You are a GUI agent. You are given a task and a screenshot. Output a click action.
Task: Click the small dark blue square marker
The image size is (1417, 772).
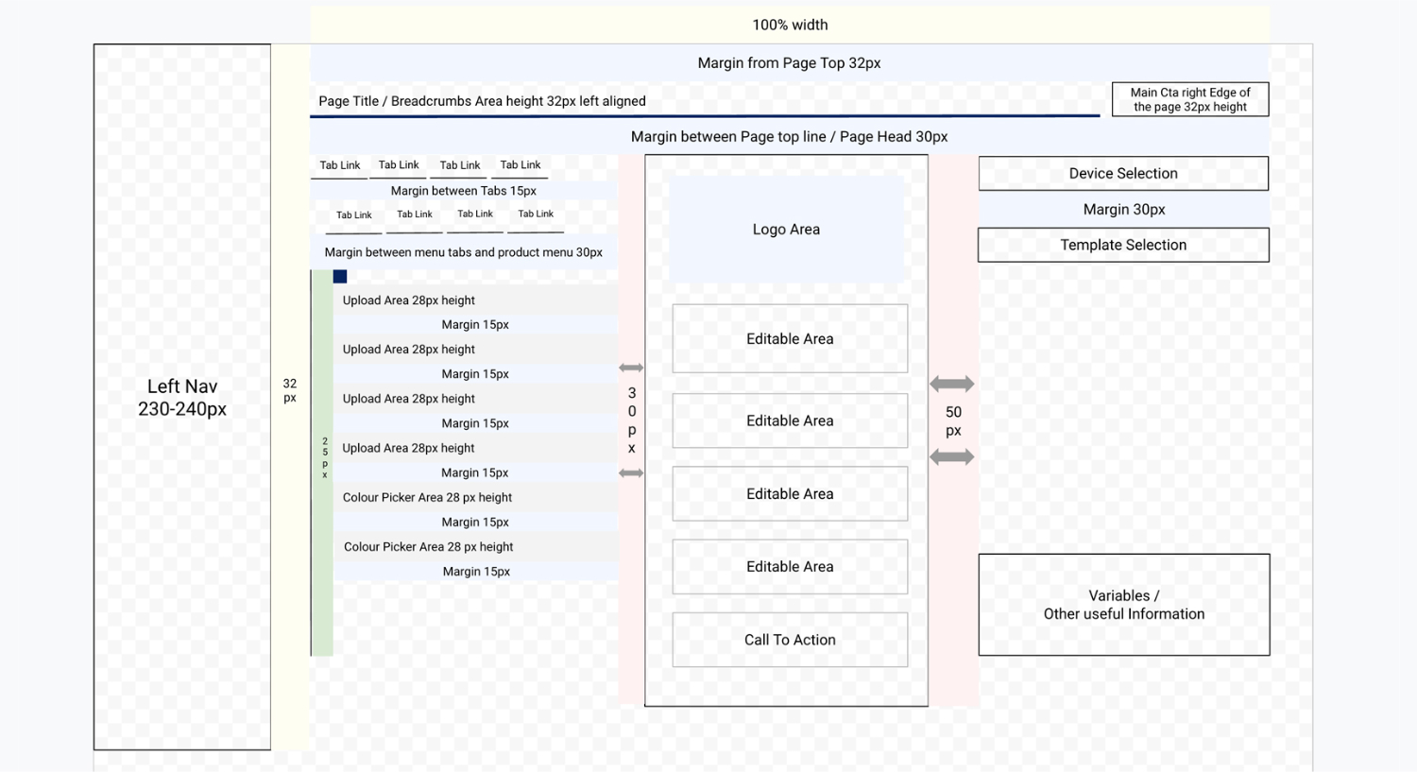(x=340, y=277)
